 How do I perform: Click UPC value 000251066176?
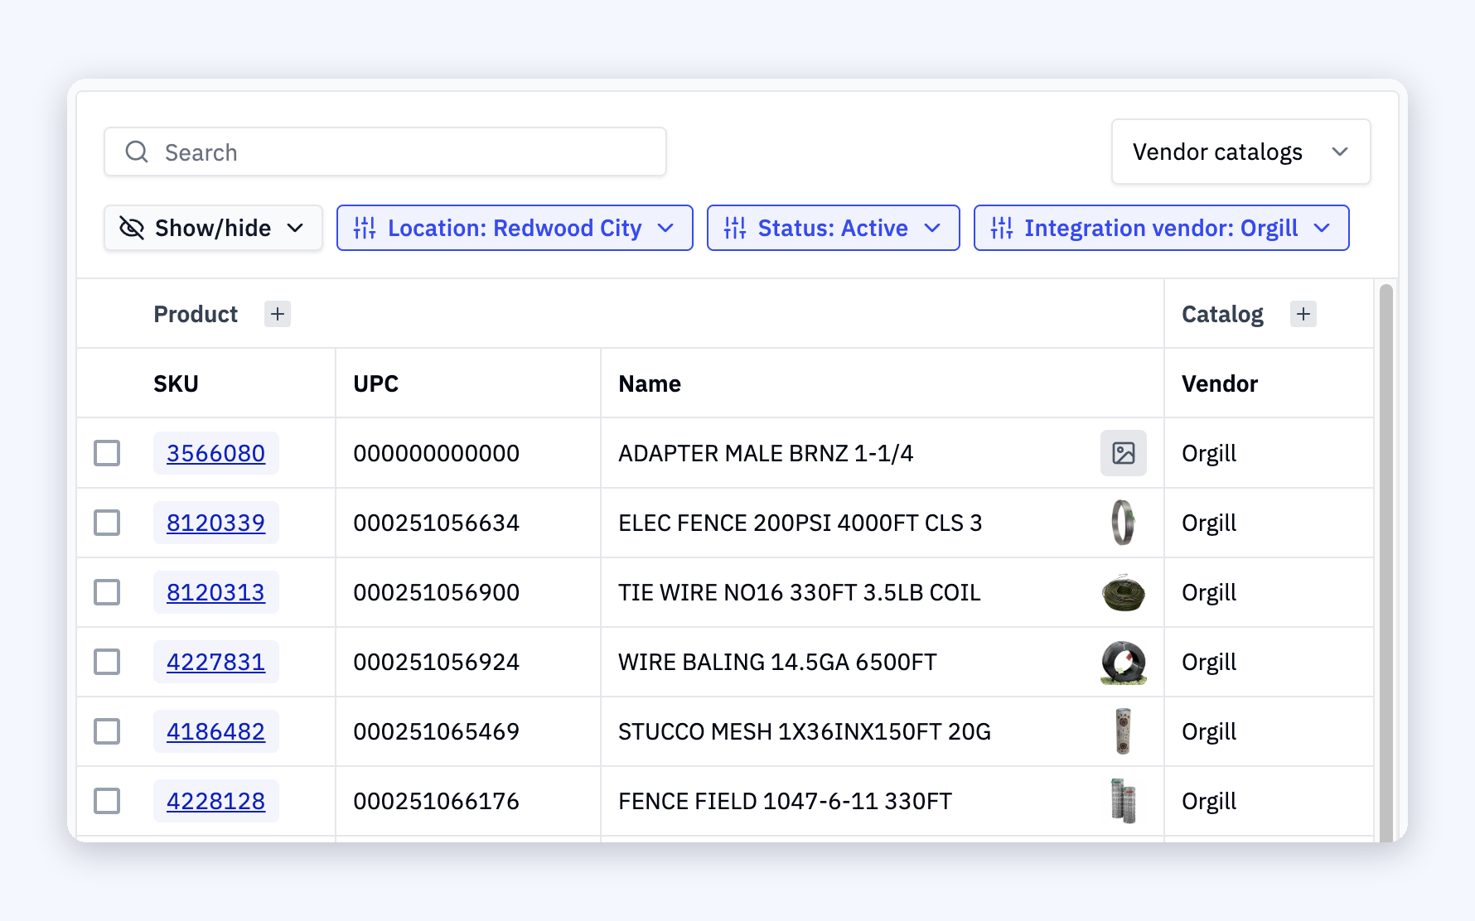click(x=436, y=801)
